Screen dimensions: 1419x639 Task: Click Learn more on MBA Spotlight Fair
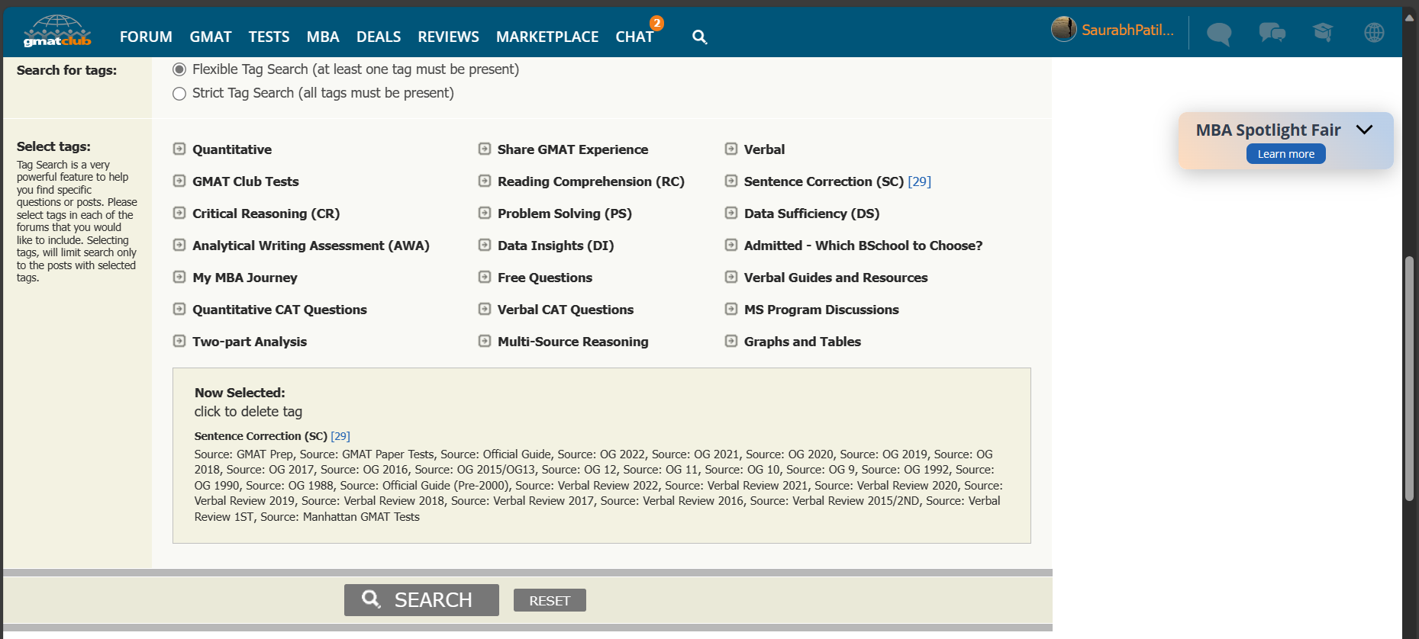click(1285, 154)
